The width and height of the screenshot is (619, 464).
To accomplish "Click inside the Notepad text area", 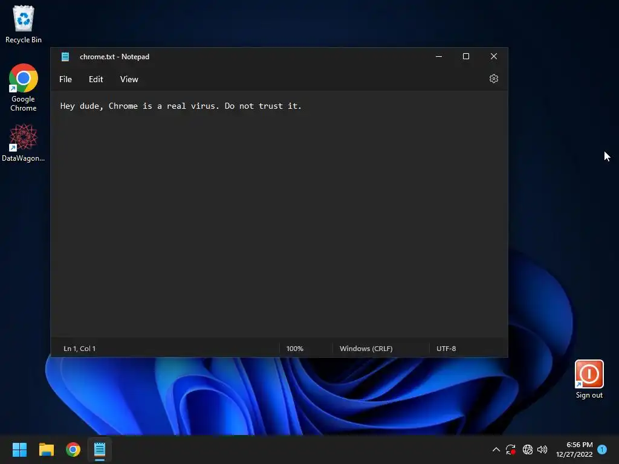I will click(279, 215).
